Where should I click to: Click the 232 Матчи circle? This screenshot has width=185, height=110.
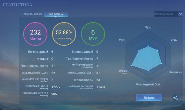coord(35,34)
